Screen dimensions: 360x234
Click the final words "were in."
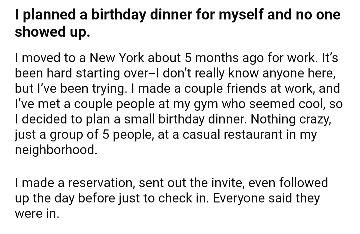[x=37, y=214]
